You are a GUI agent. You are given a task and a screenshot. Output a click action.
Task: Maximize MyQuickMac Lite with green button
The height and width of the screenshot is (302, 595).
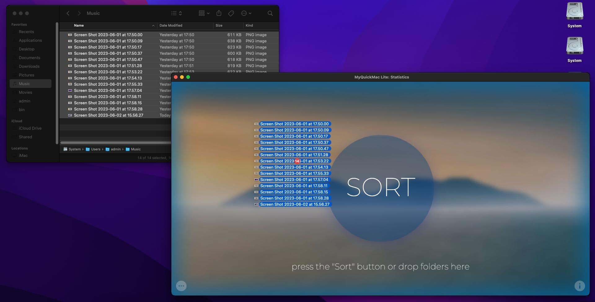188,77
